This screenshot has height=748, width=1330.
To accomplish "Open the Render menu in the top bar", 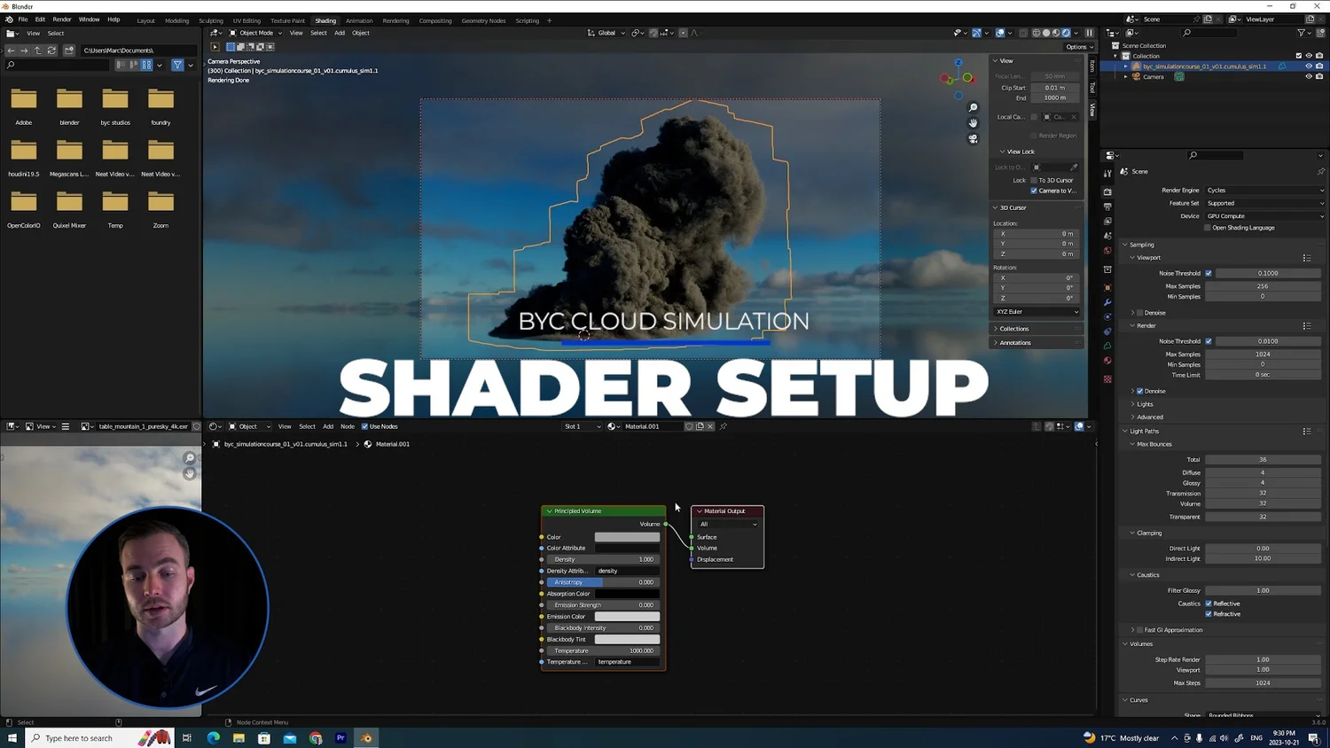I will [61, 19].
